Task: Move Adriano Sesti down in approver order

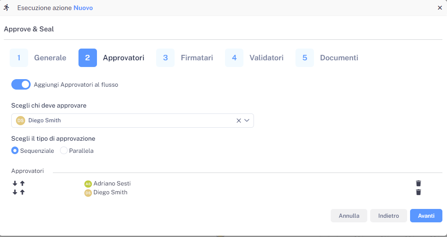Action: click(15, 183)
